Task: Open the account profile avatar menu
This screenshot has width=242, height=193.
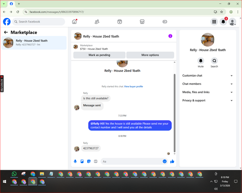Action: click(x=232, y=22)
